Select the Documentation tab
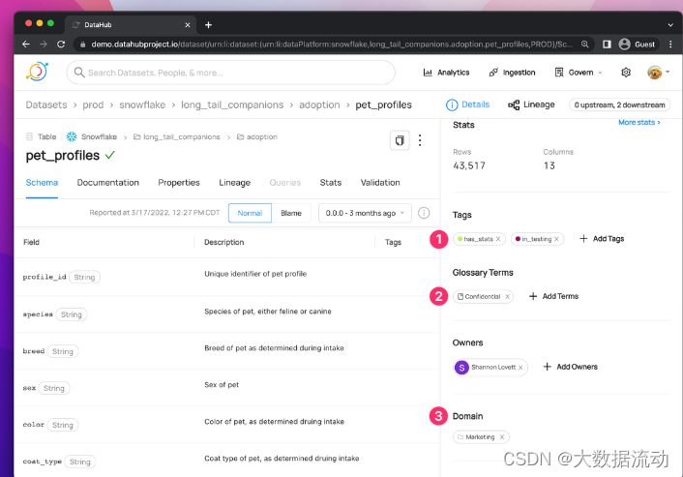The width and height of the screenshot is (683, 477). 108,183
